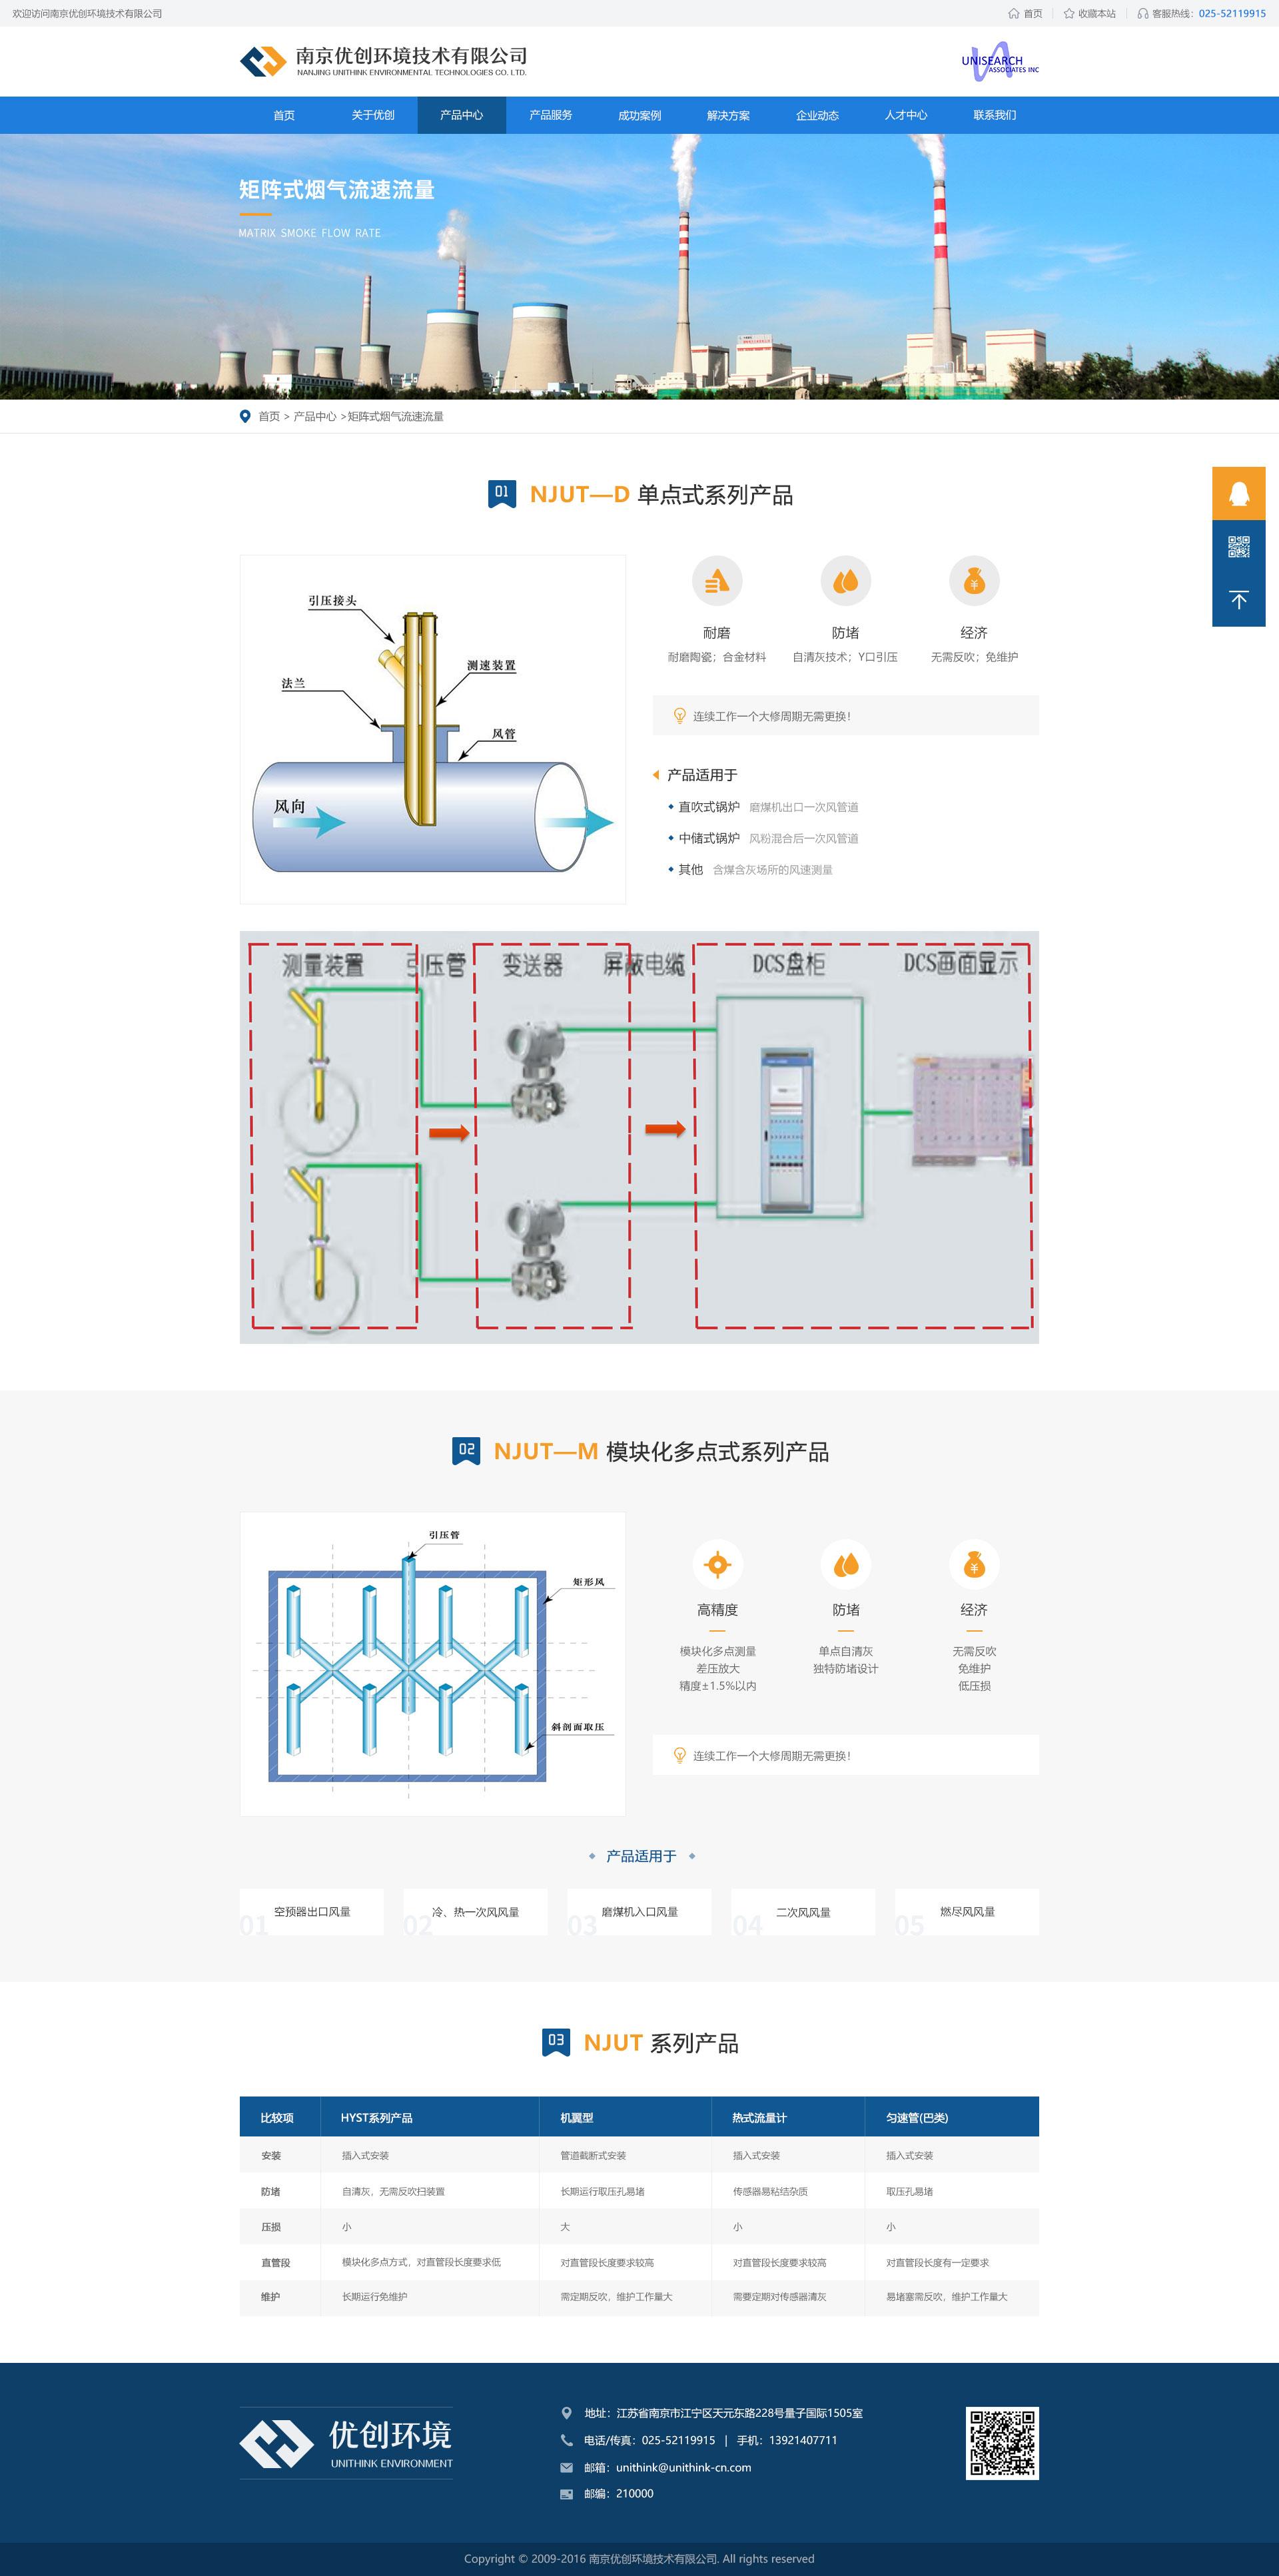Click the 匀速管(巴类) table header
The image size is (1279, 2576).
952,2117
